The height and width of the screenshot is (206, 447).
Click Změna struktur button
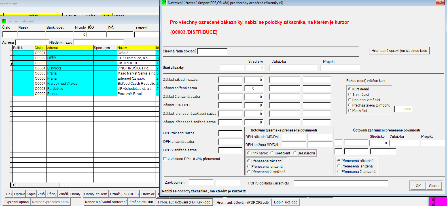pyautogui.click(x=141, y=202)
